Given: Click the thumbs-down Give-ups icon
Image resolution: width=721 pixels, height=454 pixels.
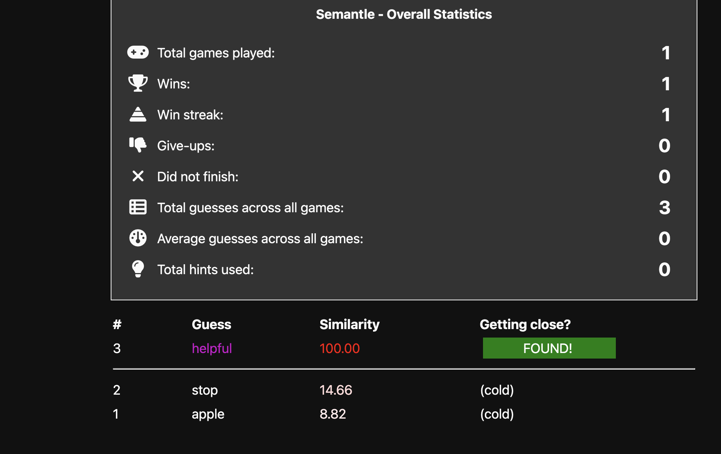Looking at the screenshot, I should (138, 145).
